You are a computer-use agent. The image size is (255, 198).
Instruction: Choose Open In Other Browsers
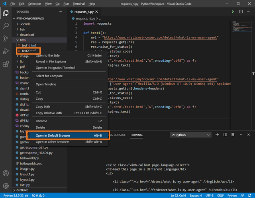tap(69, 142)
